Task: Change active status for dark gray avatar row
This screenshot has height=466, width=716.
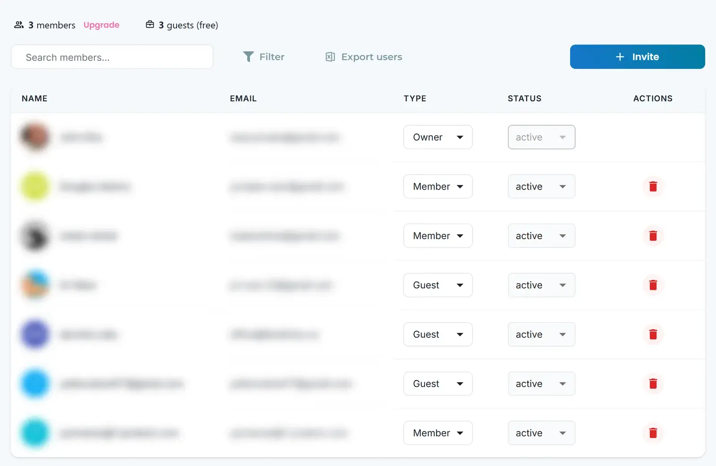Action: tap(541, 236)
